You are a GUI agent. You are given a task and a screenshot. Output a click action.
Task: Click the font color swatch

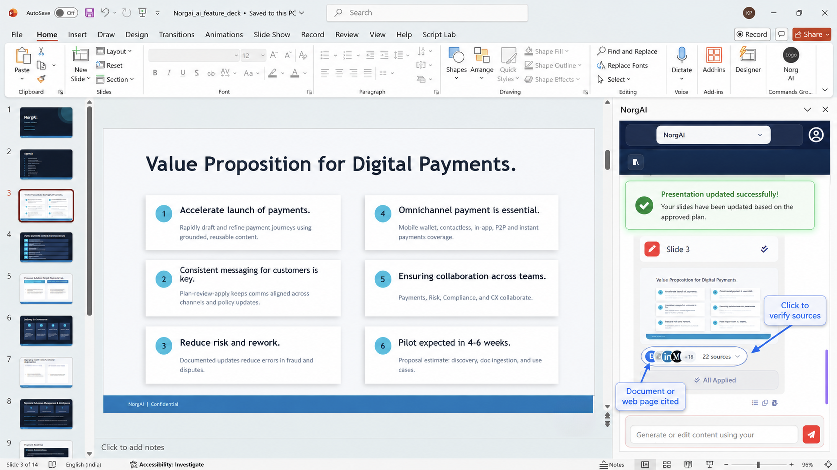295,73
